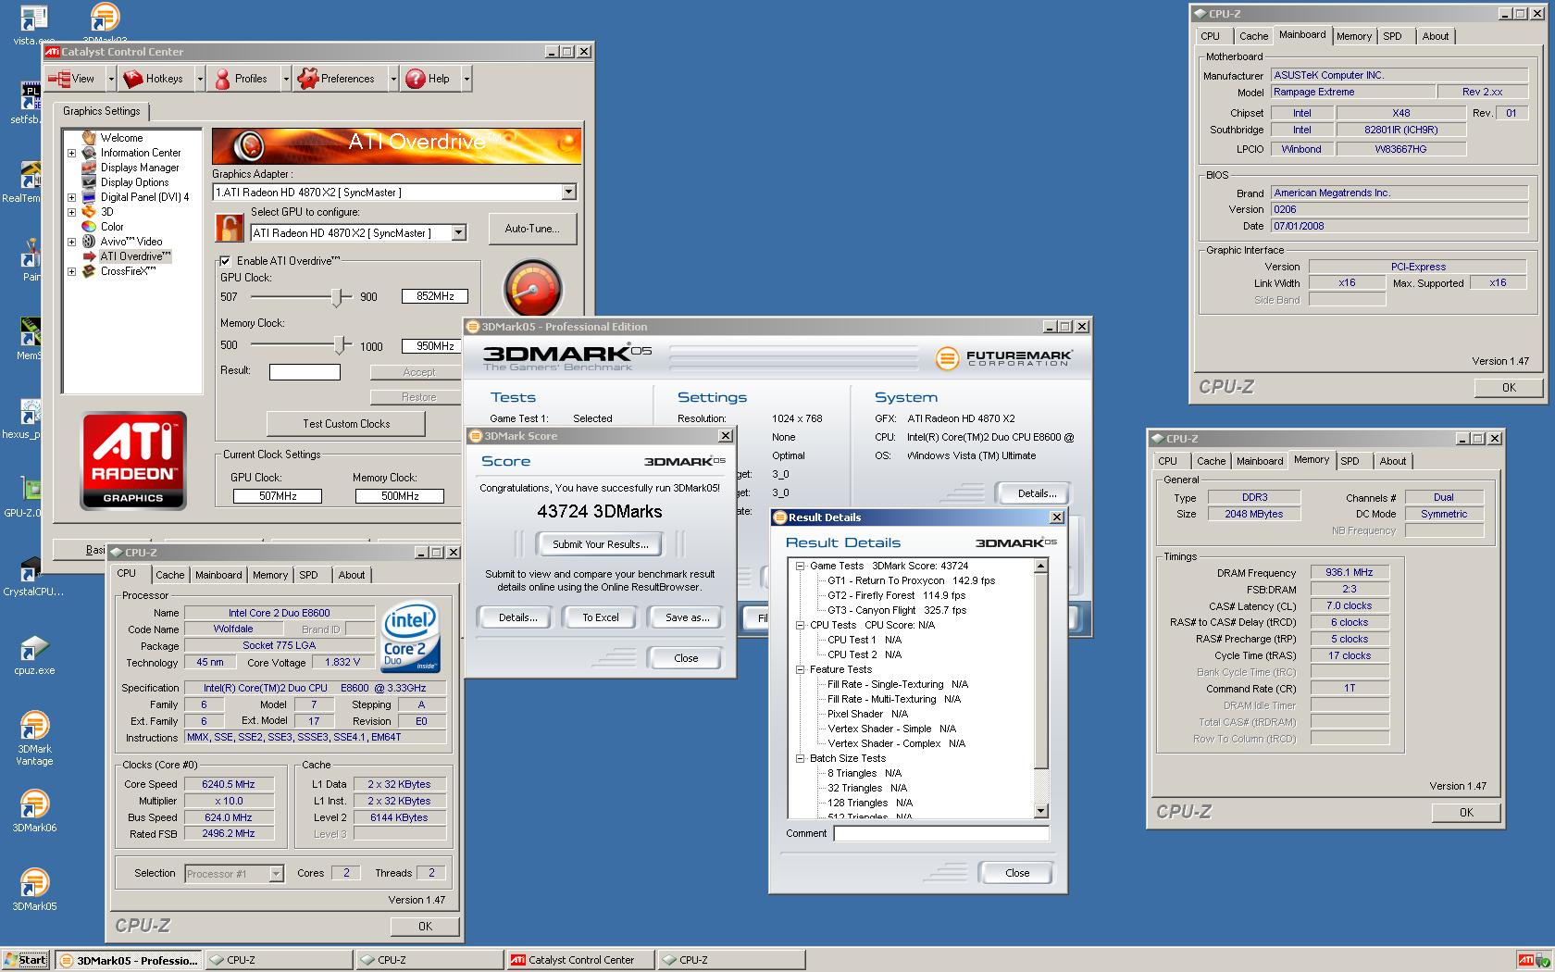This screenshot has width=1555, height=972.
Task: Click the Auto-Tune button
Action: tap(531, 229)
